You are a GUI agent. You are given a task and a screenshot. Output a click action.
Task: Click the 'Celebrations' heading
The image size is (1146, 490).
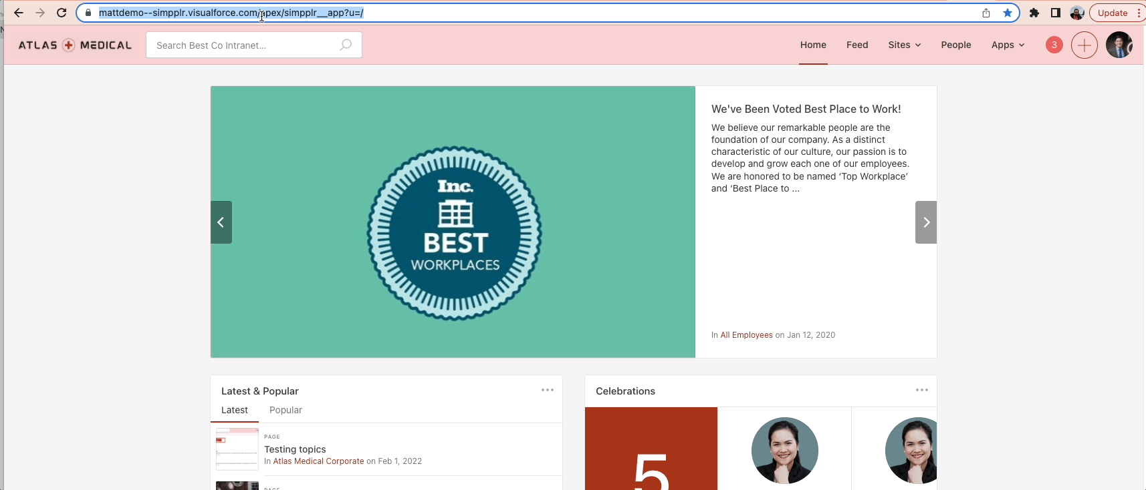click(625, 391)
